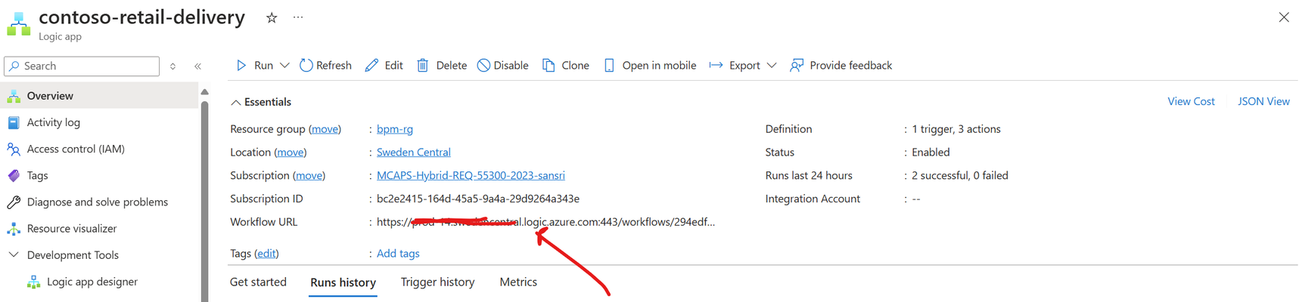1299x302 pixels.
Task: Switch to the Runs history tab
Action: point(343,282)
